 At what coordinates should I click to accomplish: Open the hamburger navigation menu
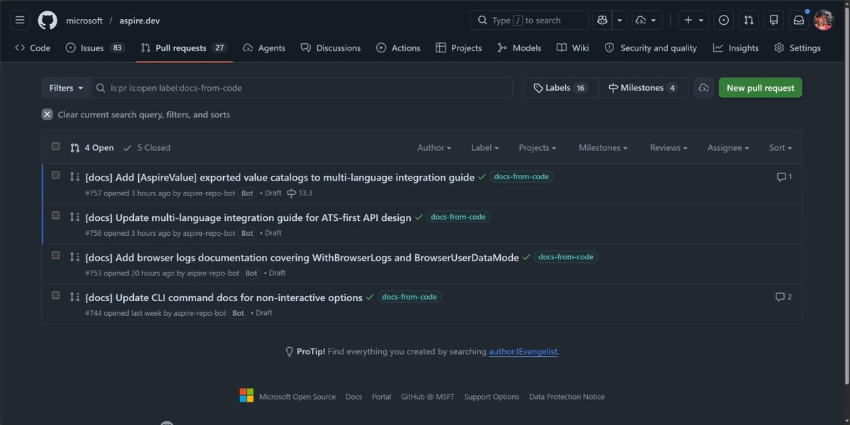coord(20,20)
